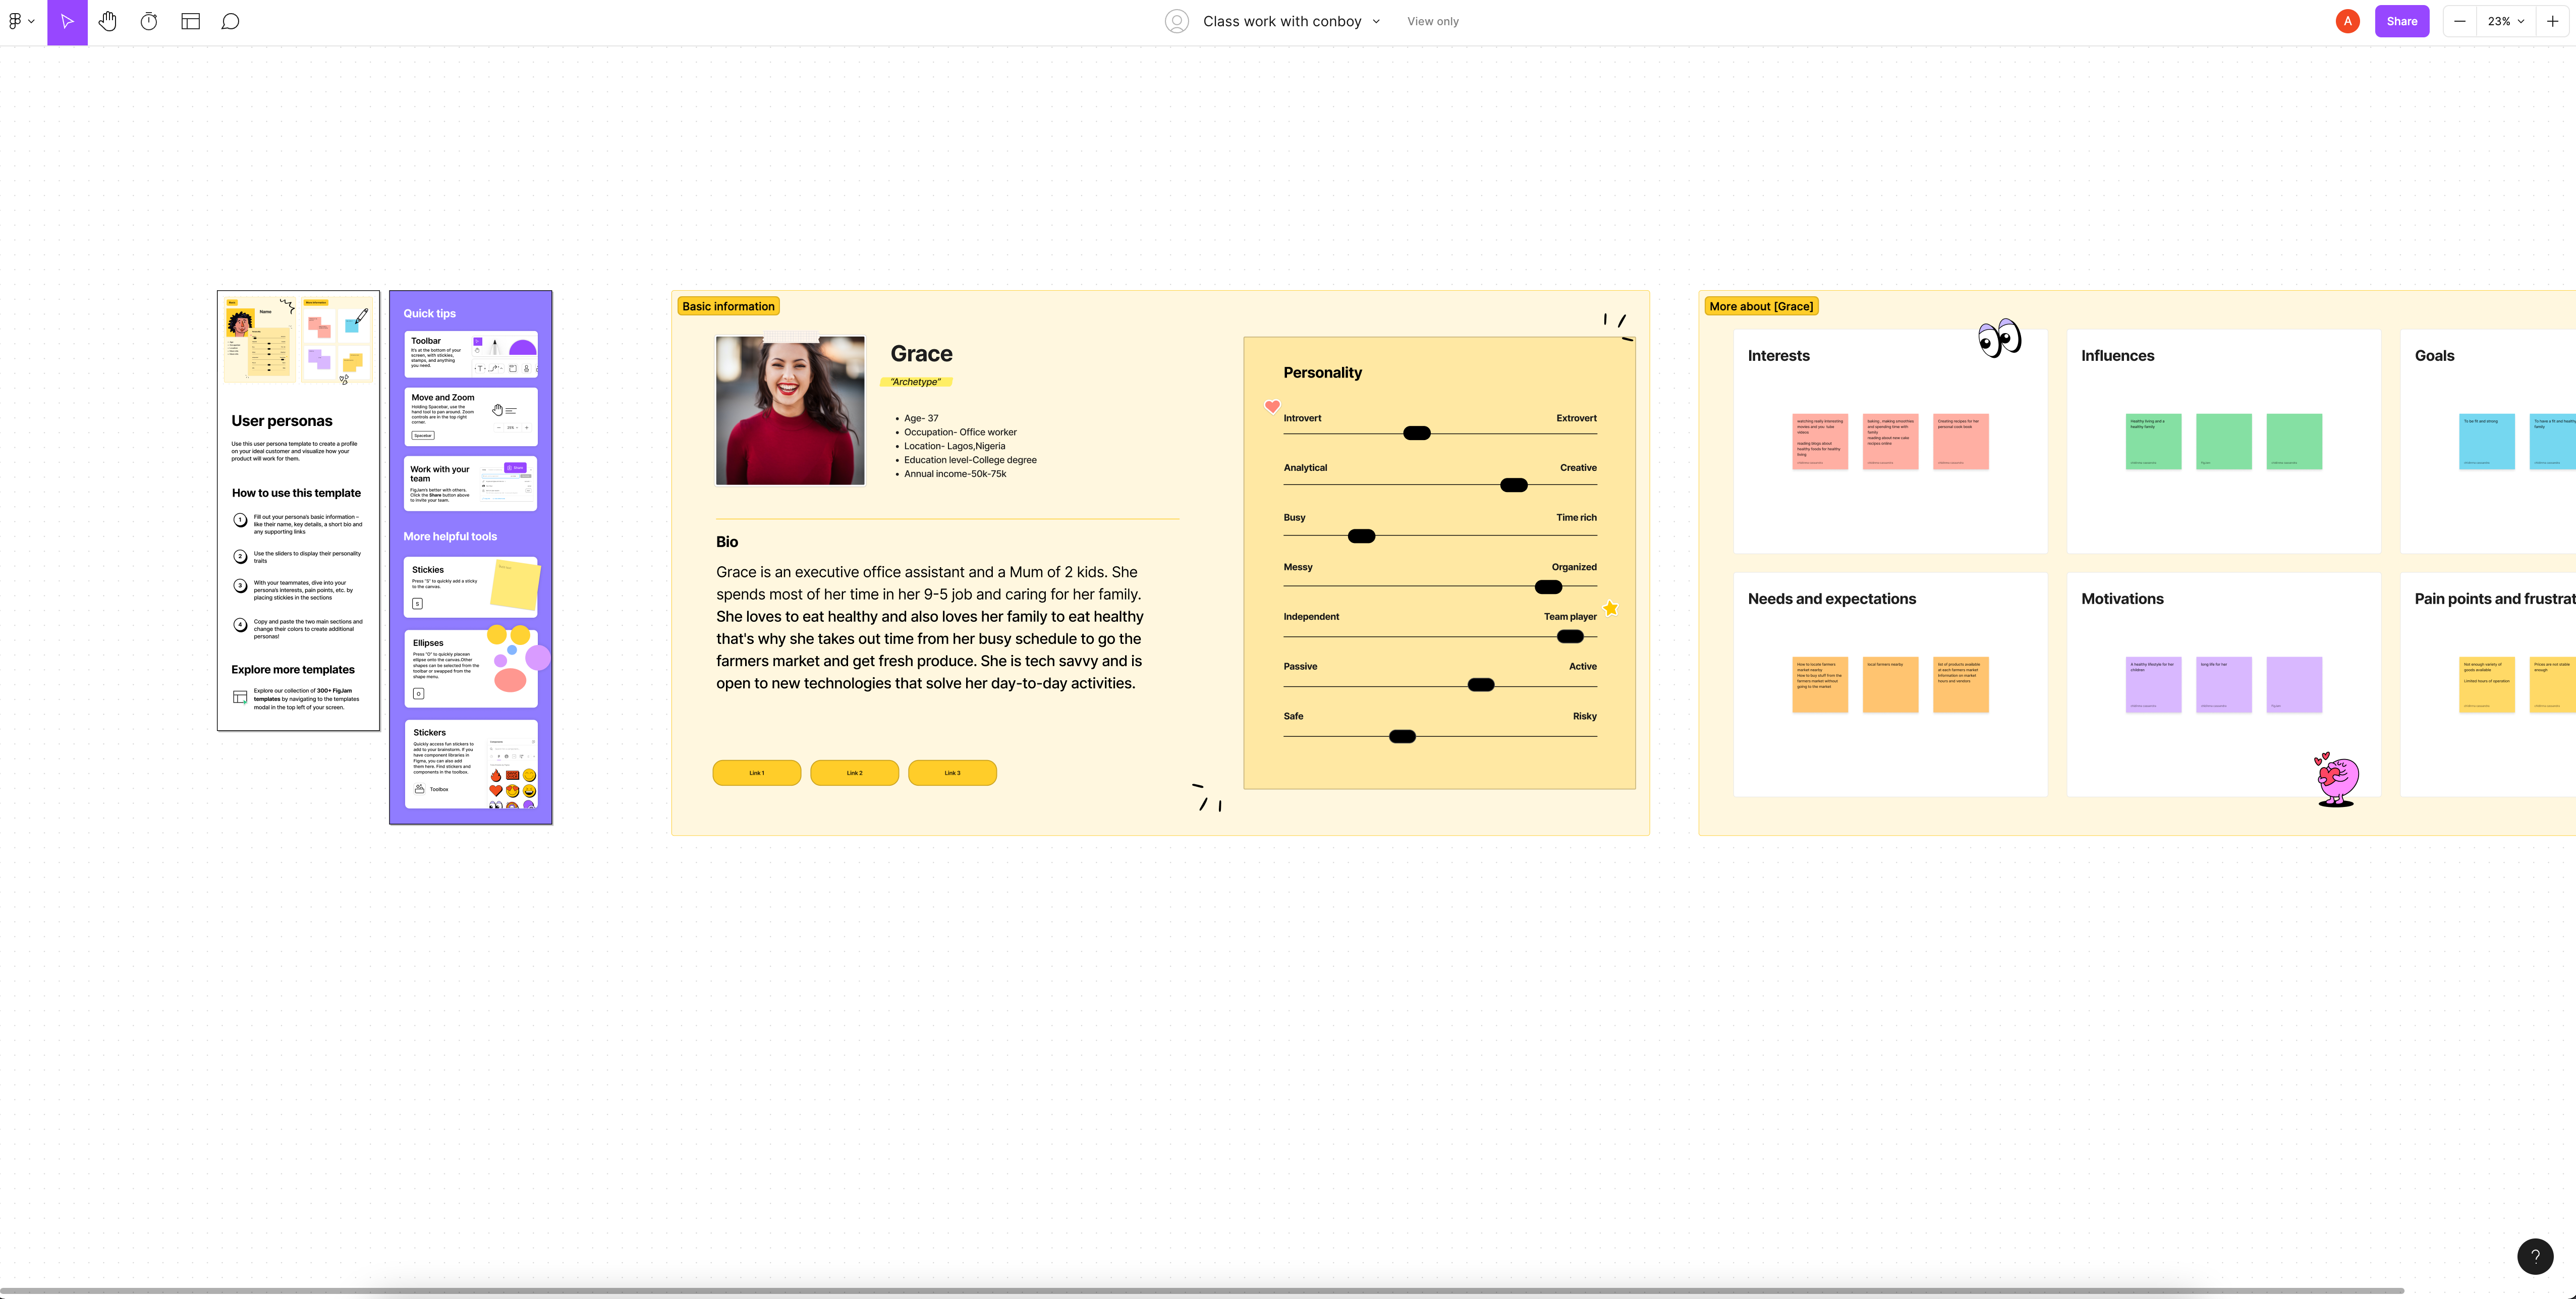Click the star sticker near Team player
This screenshot has width=2576, height=1299.
point(1610,608)
